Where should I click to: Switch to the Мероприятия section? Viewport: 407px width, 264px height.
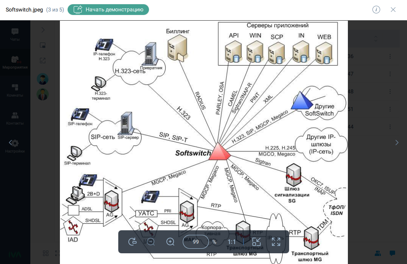(x=15, y=62)
